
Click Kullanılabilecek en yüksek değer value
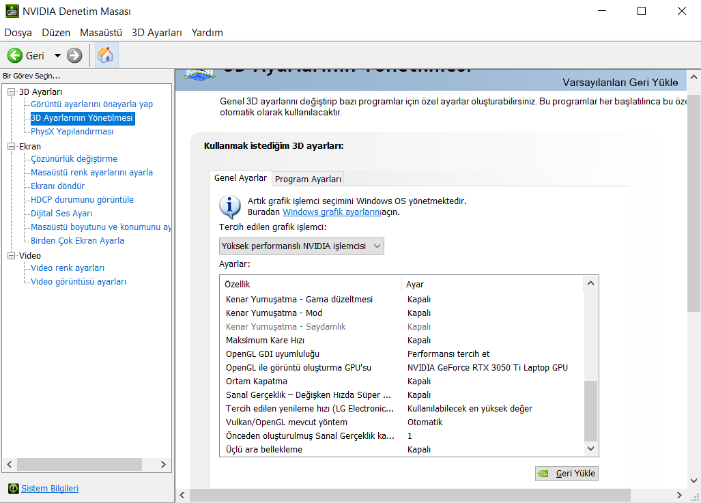pos(470,409)
